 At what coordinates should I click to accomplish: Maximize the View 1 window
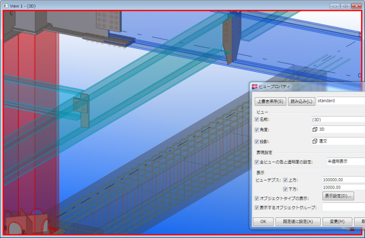346,5
